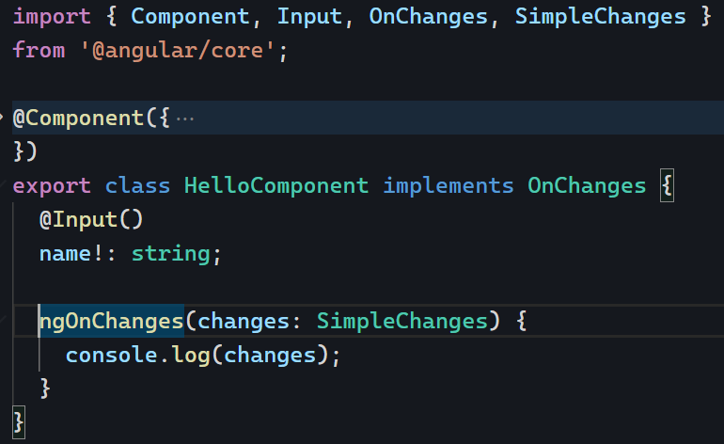Image resolution: width=724 pixels, height=444 pixels.
Task: Place cursor on the ngOnChanges method name
Action: pyautogui.click(x=111, y=321)
